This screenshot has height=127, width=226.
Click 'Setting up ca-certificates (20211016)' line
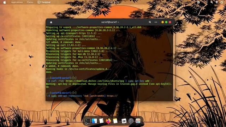coord(73,36)
